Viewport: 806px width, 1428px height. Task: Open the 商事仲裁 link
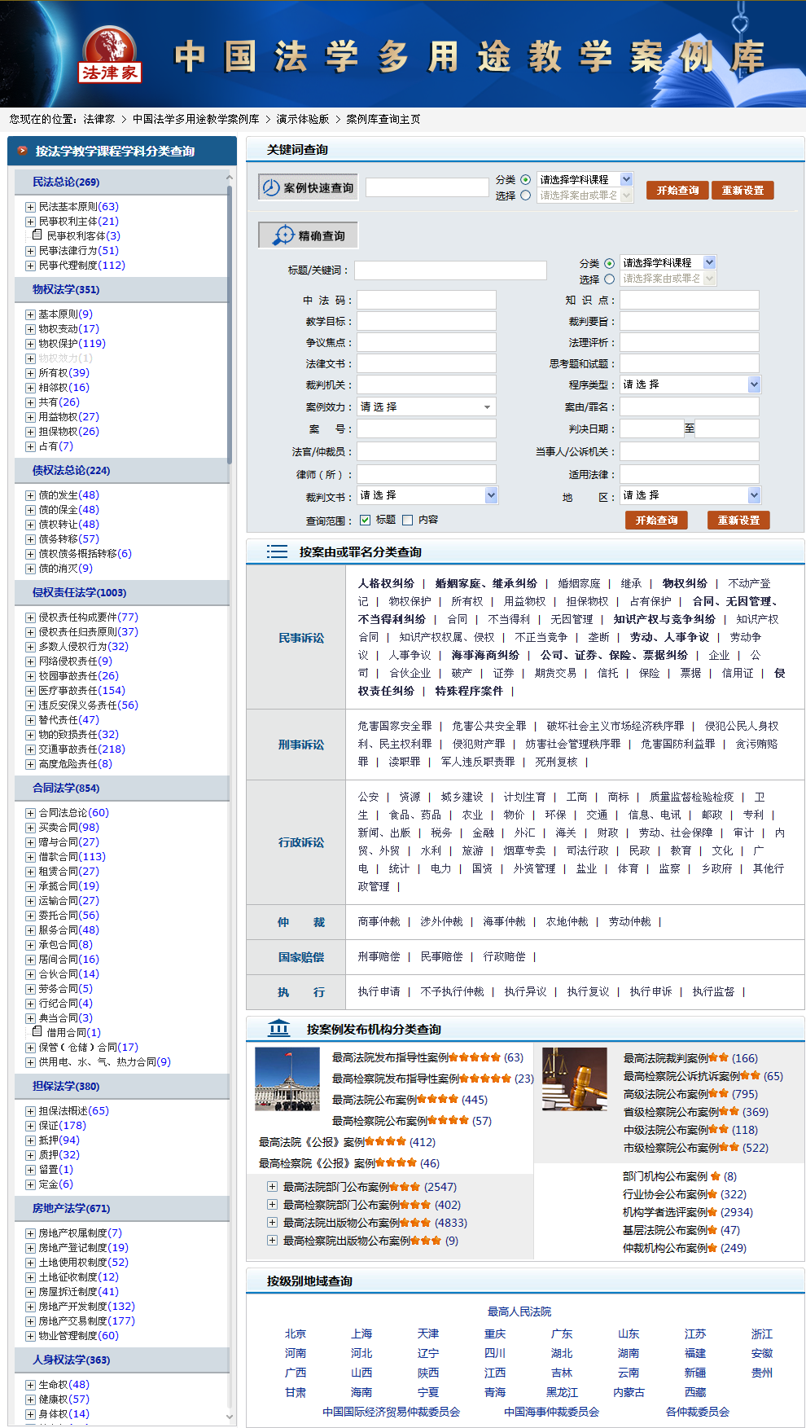[x=379, y=921]
